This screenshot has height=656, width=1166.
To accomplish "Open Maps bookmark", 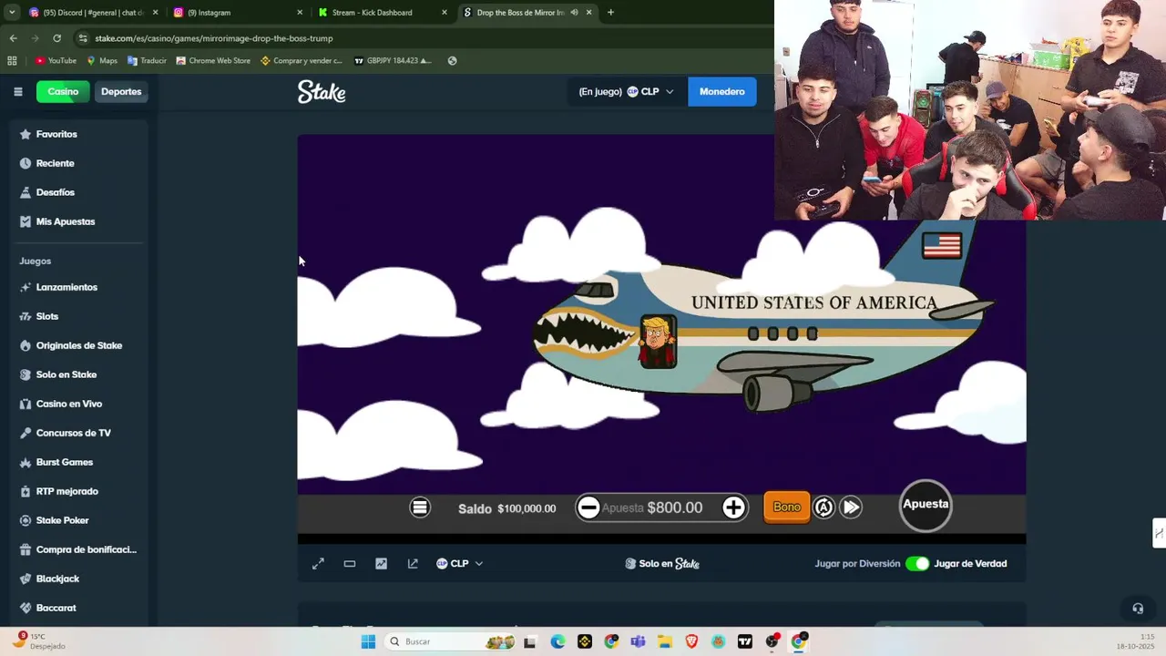I will 102,61.
